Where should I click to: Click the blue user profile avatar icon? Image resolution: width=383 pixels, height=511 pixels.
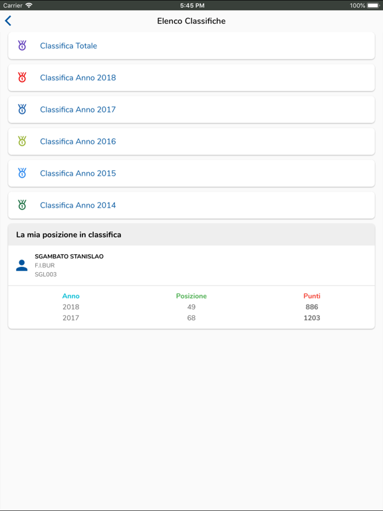pos(22,265)
